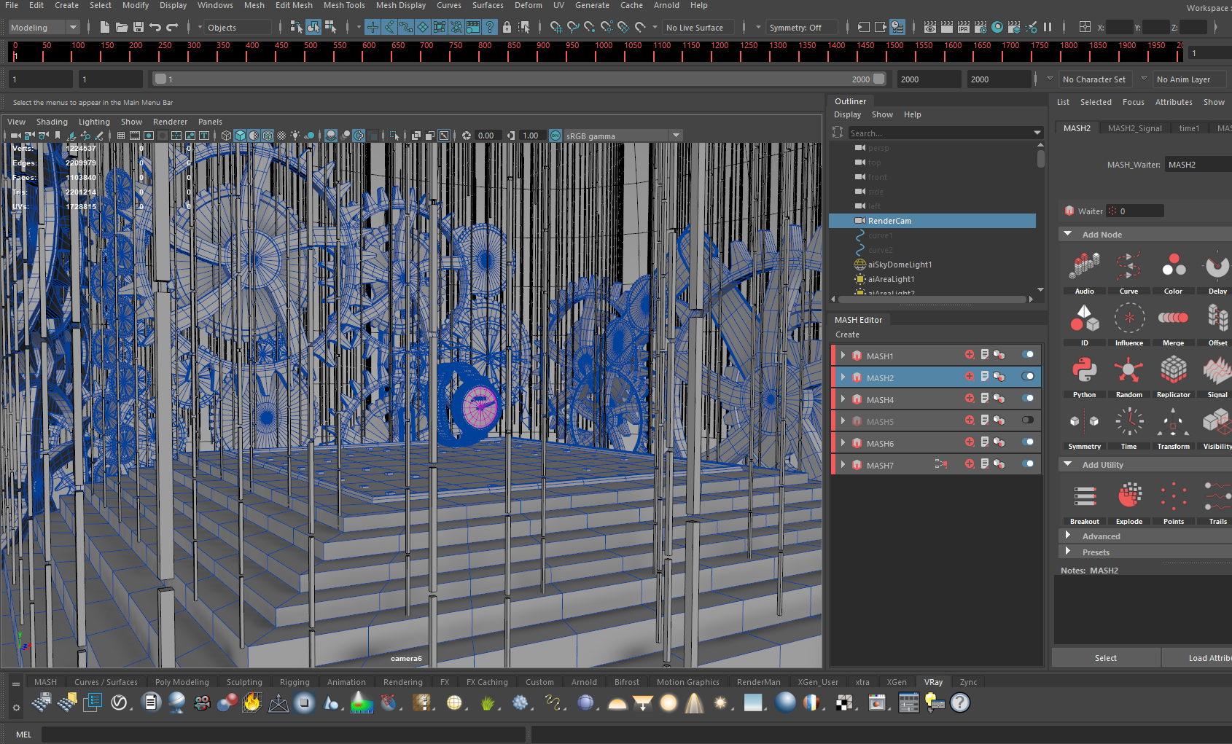
Task: Open the No Anim Layer dropdown
Action: pos(1188,79)
